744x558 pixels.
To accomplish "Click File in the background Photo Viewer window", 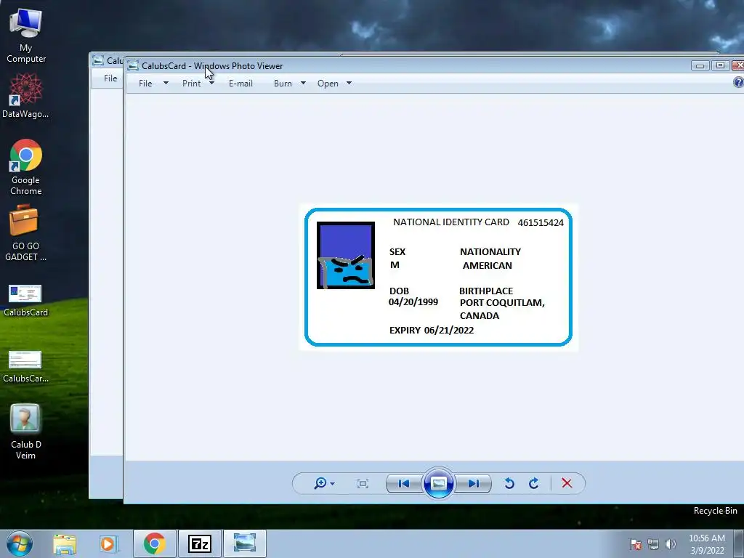I will tap(110, 78).
